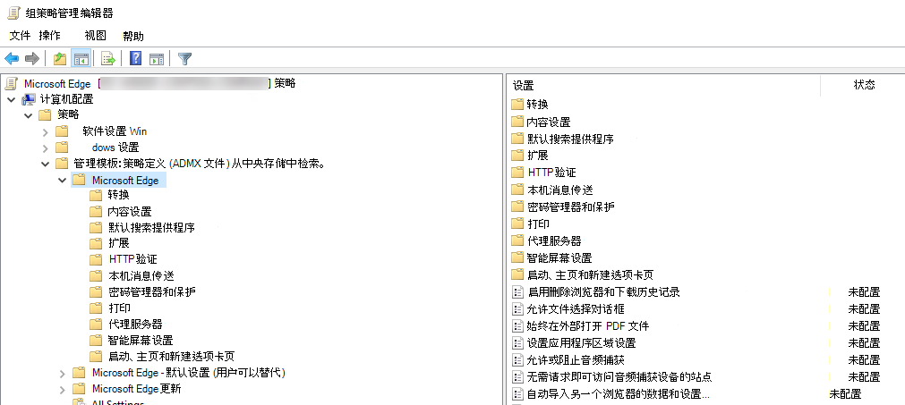
Task: Click 未配置 status of 设置应用程序区域设置
Action: click(x=864, y=343)
